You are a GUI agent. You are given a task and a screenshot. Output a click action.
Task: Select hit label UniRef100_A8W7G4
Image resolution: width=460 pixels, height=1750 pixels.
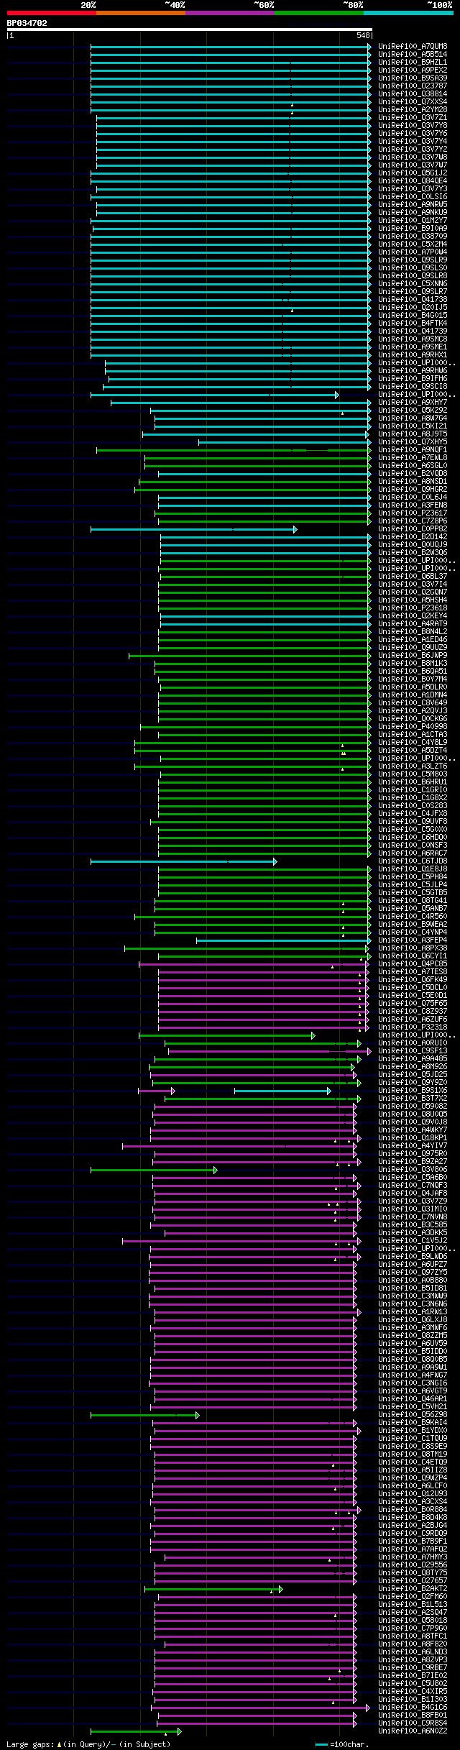click(413, 418)
